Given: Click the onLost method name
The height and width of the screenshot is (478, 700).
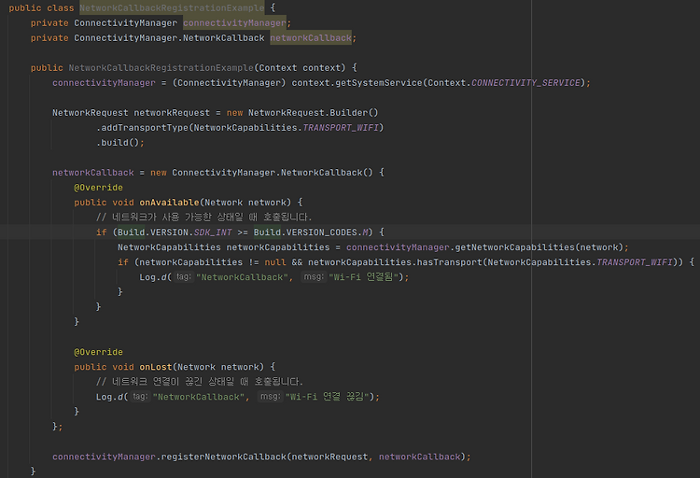Looking at the screenshot, I should 155,367.
